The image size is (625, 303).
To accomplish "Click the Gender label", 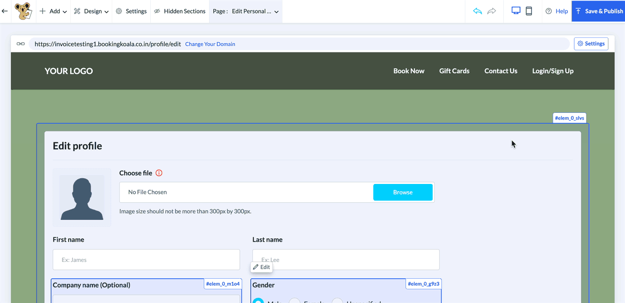I will coord(264,285).
